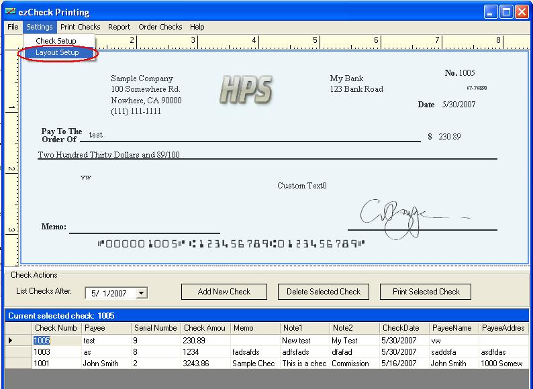The height and width of the screenshot is (389, 533).
Task: Click the HPS logo on the check
Action: (x=246, y=89)
